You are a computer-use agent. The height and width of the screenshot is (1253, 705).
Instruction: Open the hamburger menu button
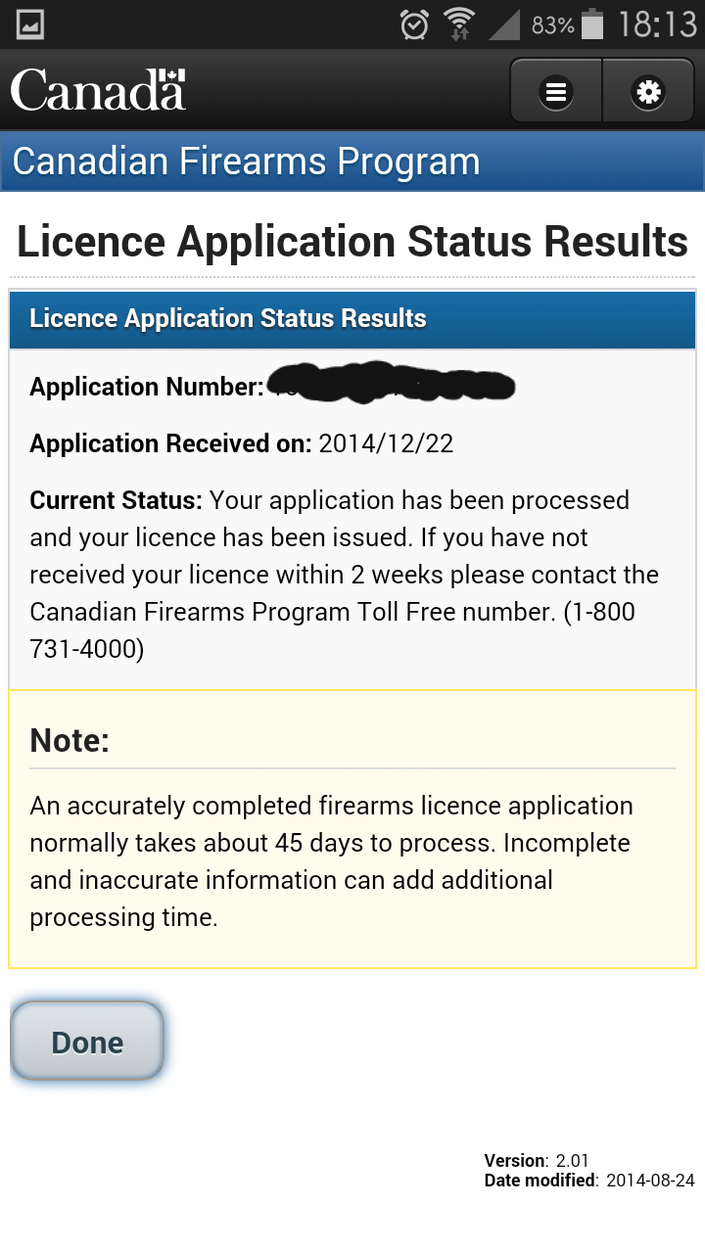(556, 91)
